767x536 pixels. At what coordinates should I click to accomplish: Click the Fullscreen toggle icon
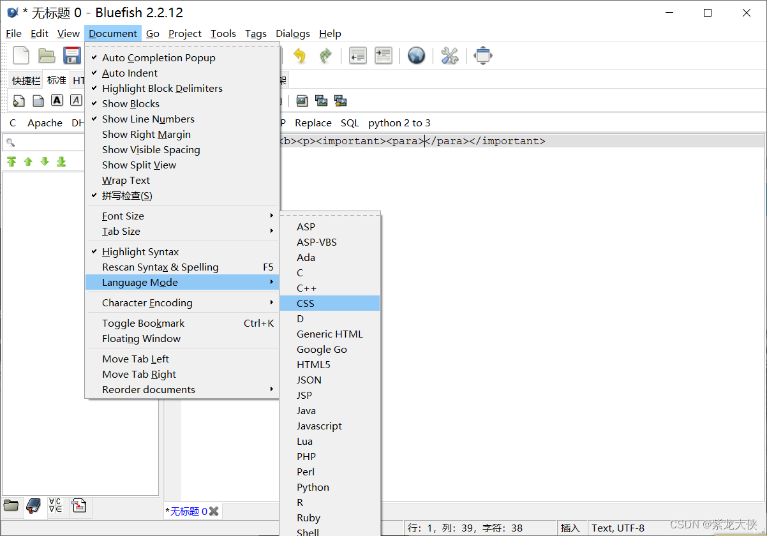click(483, 56)
